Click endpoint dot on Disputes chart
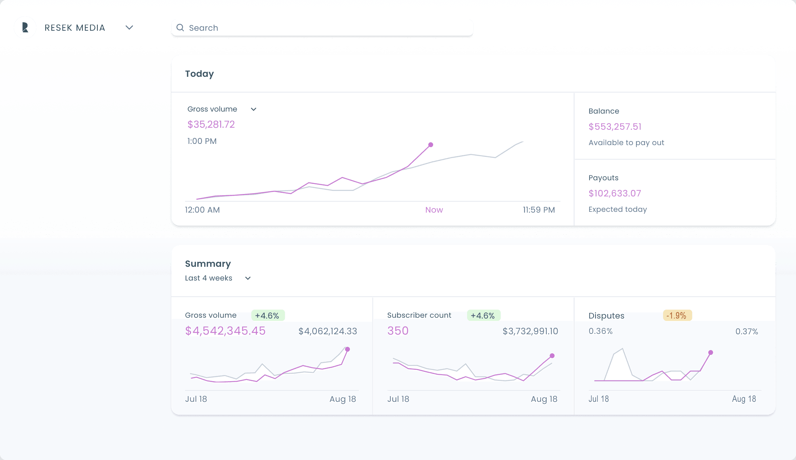The image size is (796, 460). [710, 352]
